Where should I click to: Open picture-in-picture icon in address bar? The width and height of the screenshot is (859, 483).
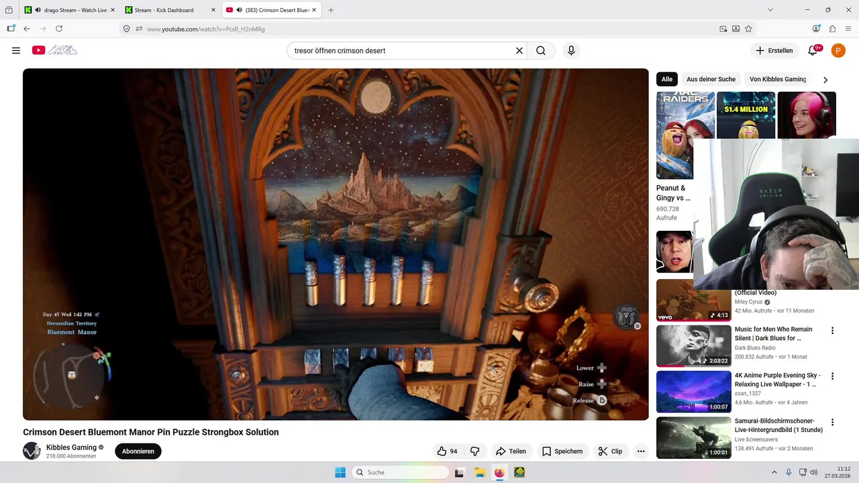(723, 29)
